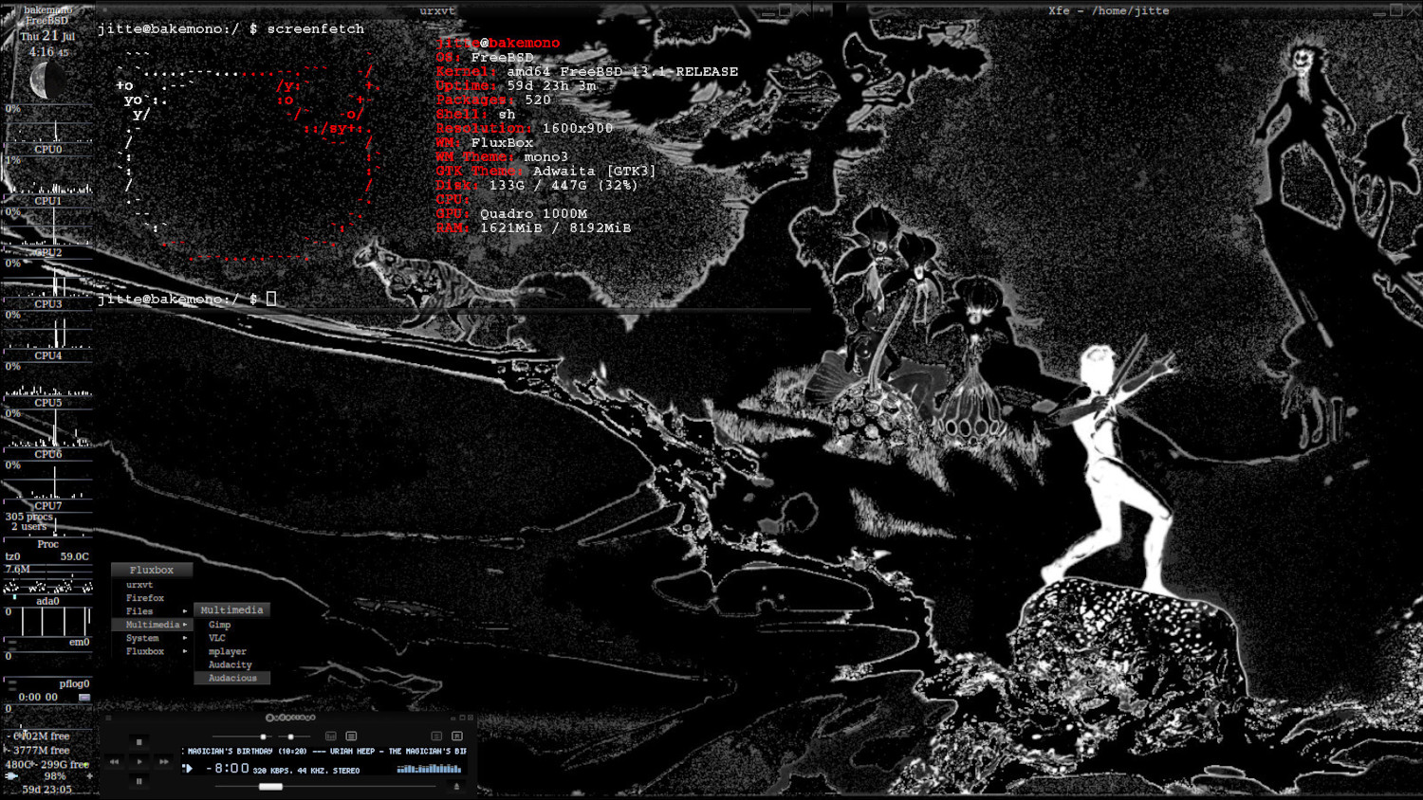The height and width of the screenshot is (800, 1423).
Task: Click the CPU4 chart in GKrellM
Action: coord(47,330)
